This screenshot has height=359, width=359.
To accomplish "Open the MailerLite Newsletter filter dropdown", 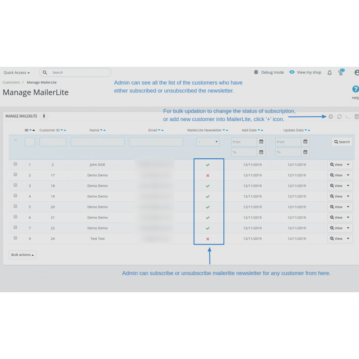I will pyautogui.click(x=208, y=142).
